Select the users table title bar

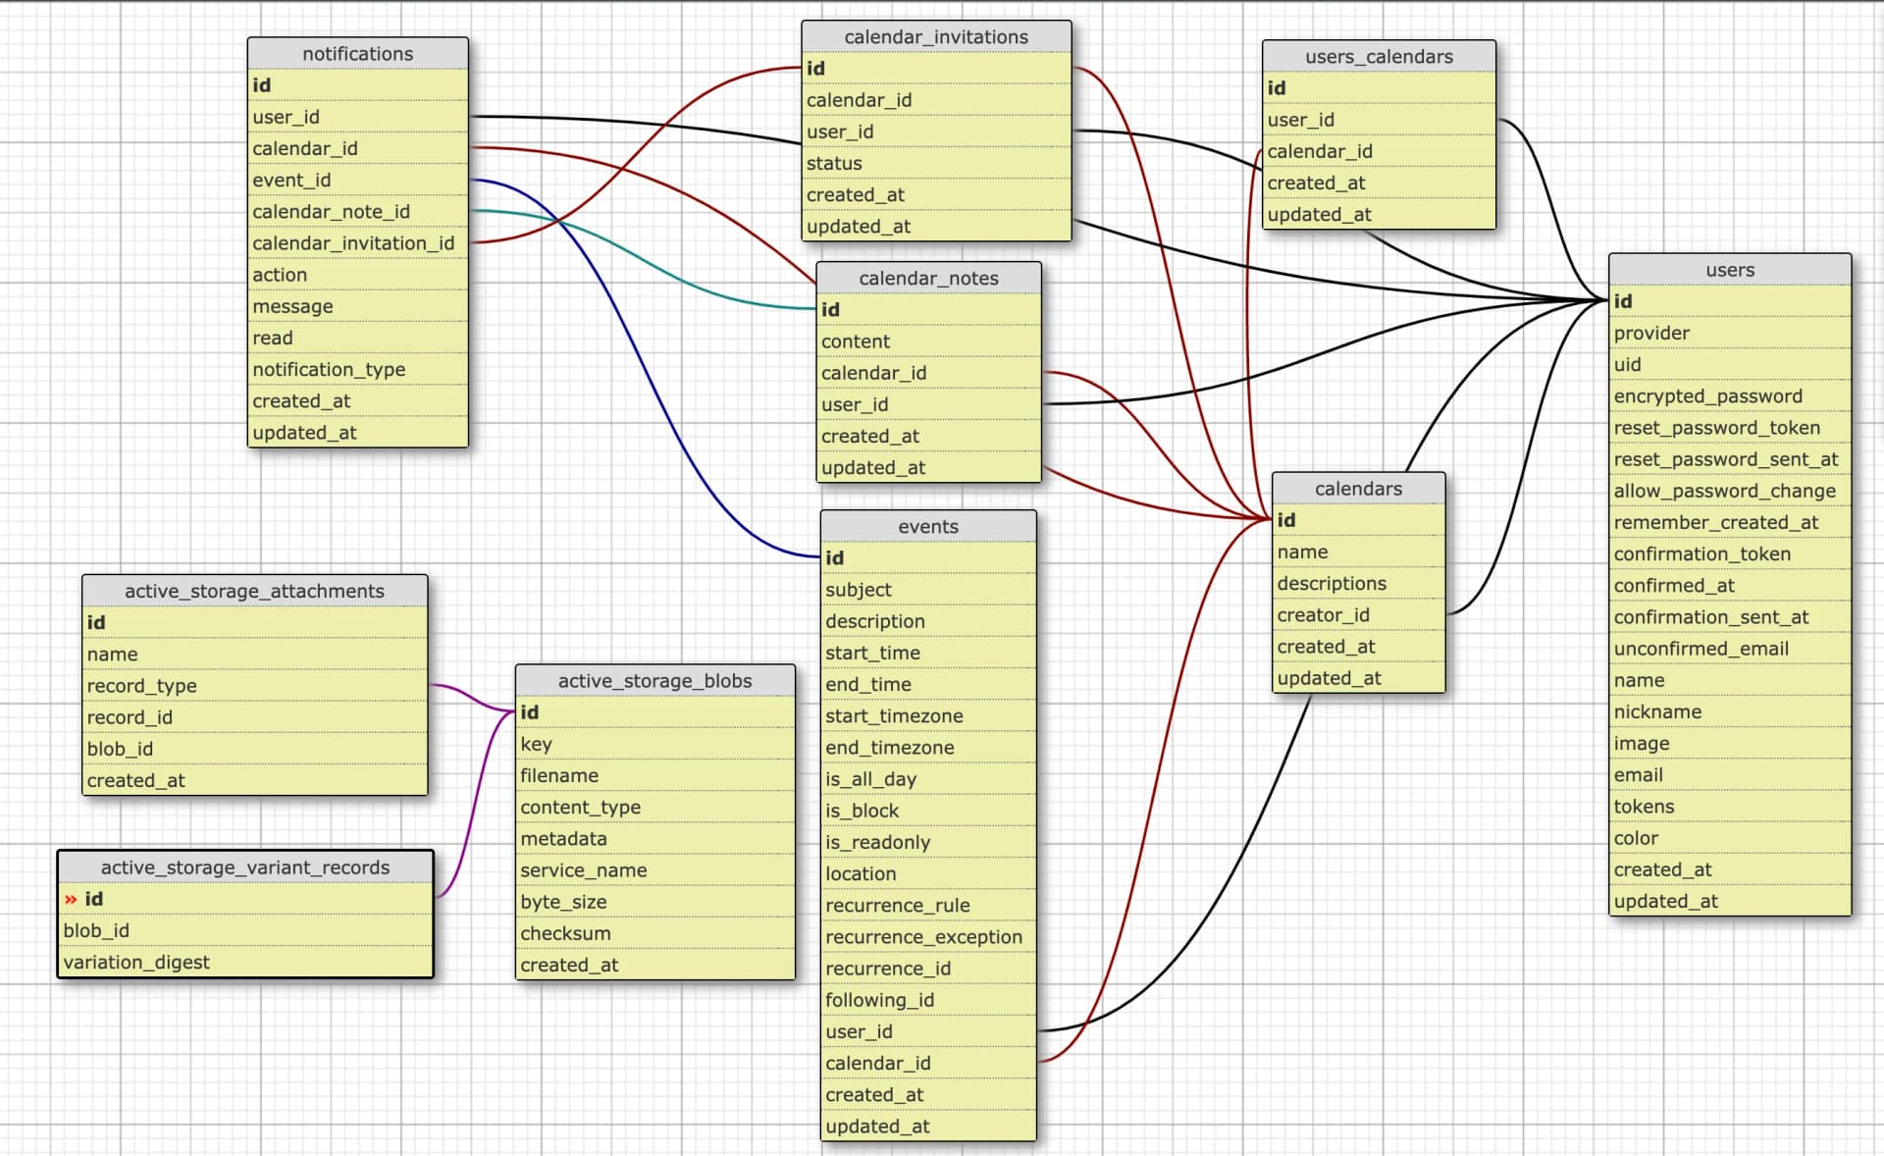coord(1729,270)
